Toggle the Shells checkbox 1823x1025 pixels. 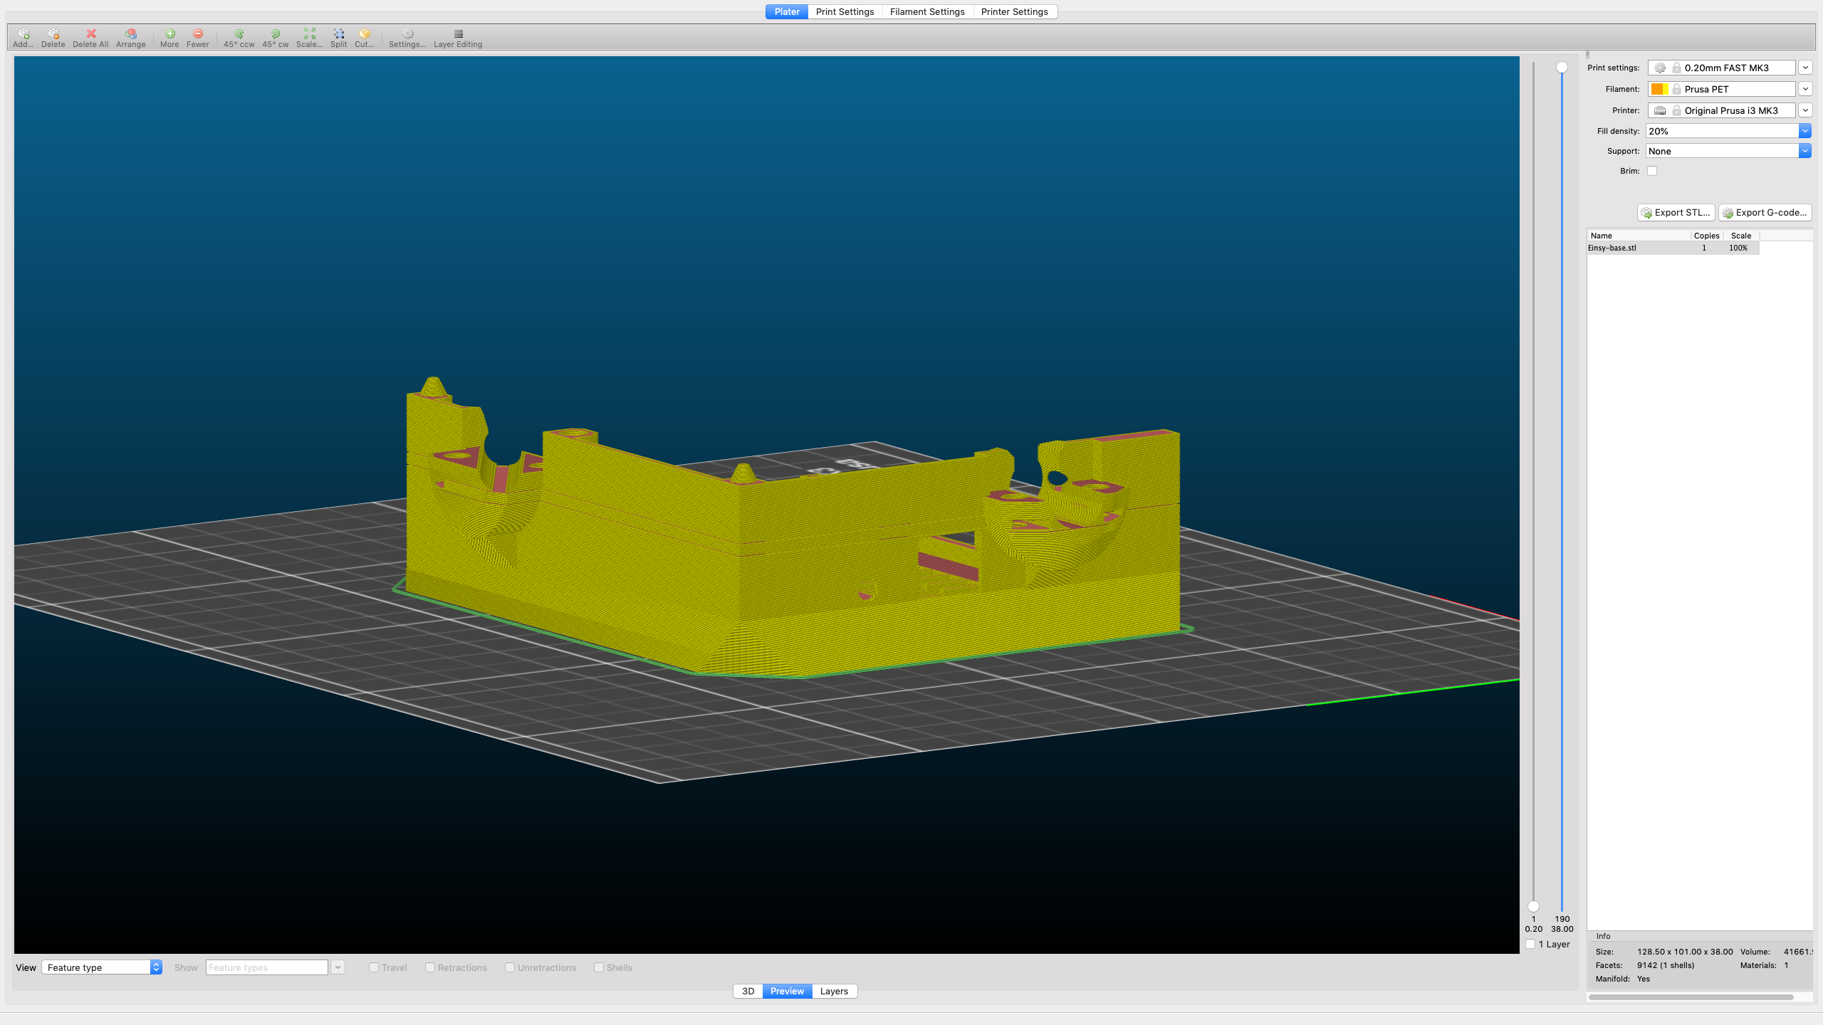(x=598, y=967)
